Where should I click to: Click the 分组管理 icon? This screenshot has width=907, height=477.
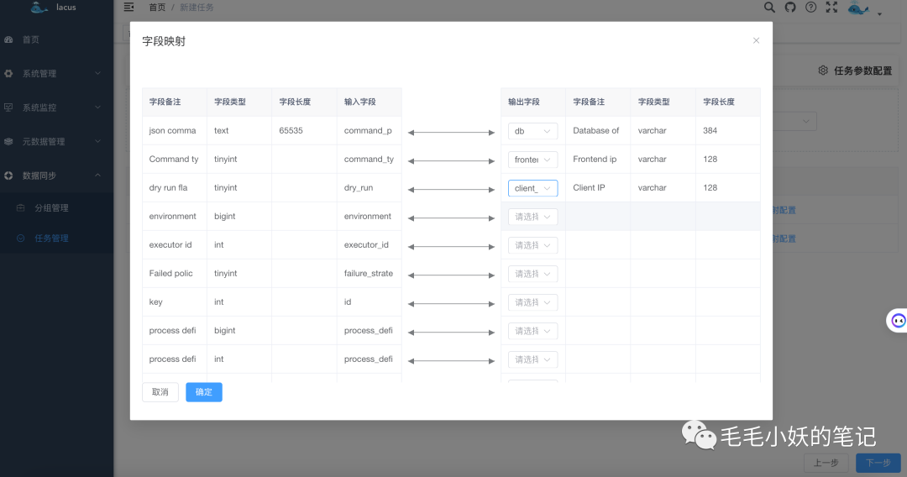[21, 207]
